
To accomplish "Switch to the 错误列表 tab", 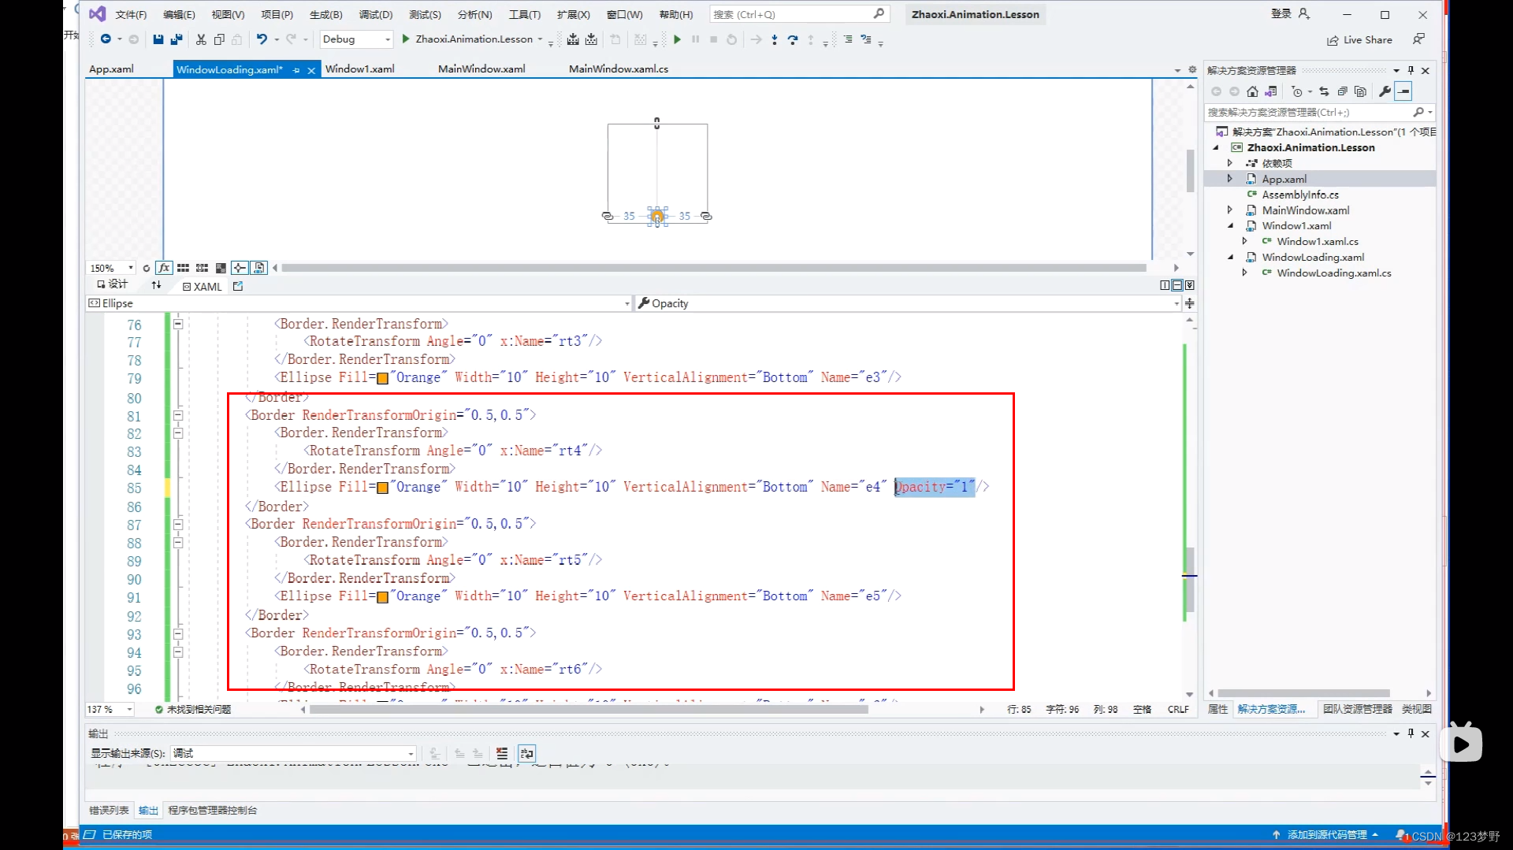I will 109,810.
